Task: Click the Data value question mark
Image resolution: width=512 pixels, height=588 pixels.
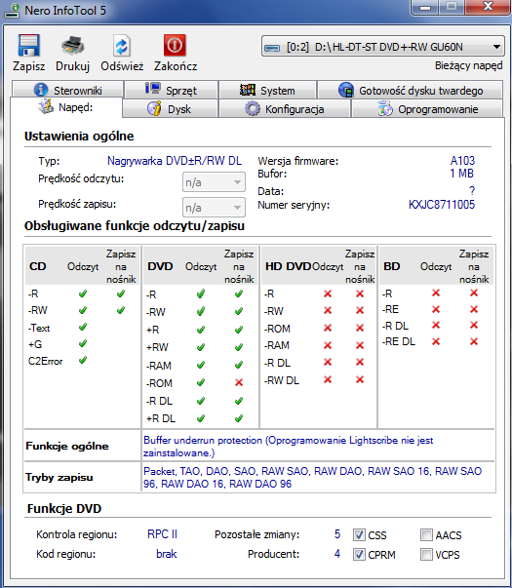Action: click(x=472, y=191)
